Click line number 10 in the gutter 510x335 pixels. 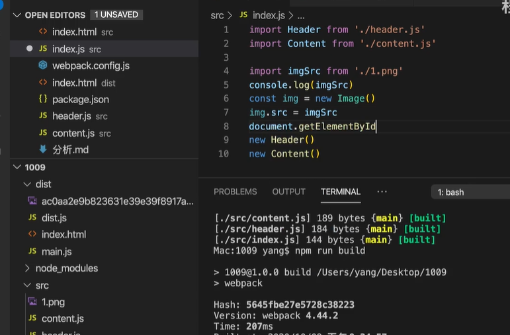[224, 154]
